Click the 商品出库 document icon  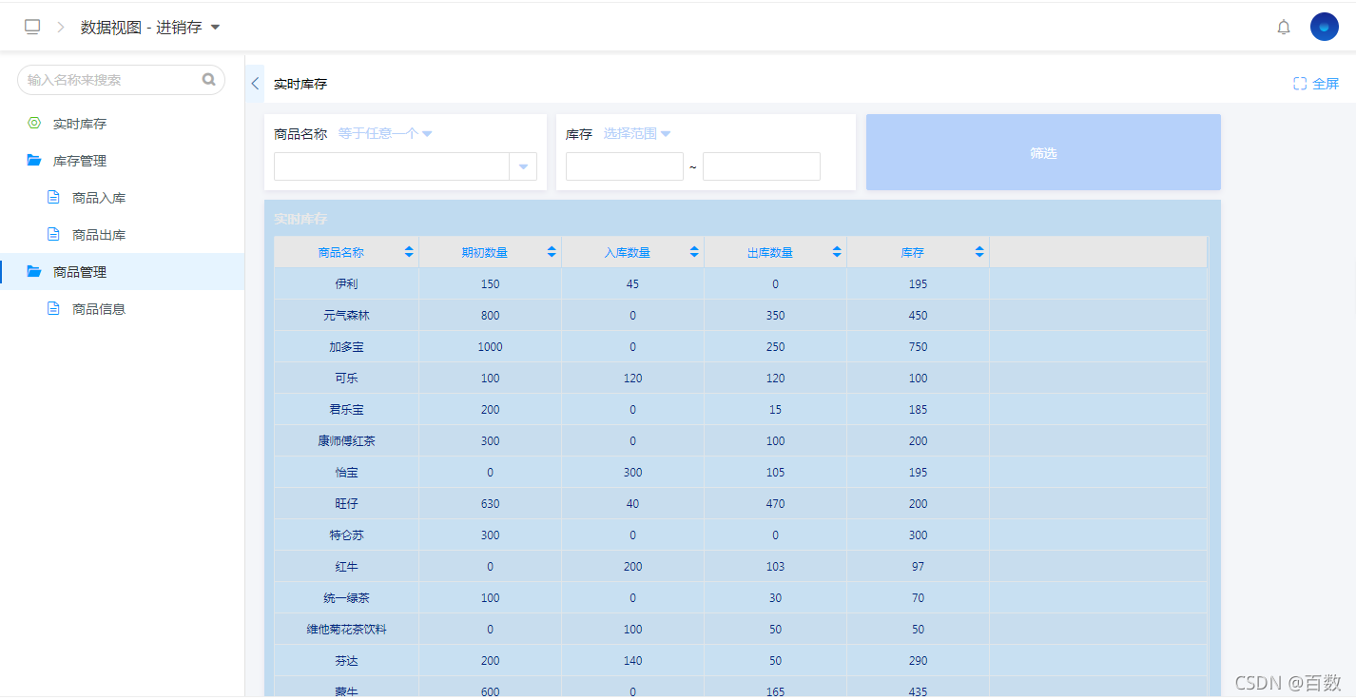(53, 234)
